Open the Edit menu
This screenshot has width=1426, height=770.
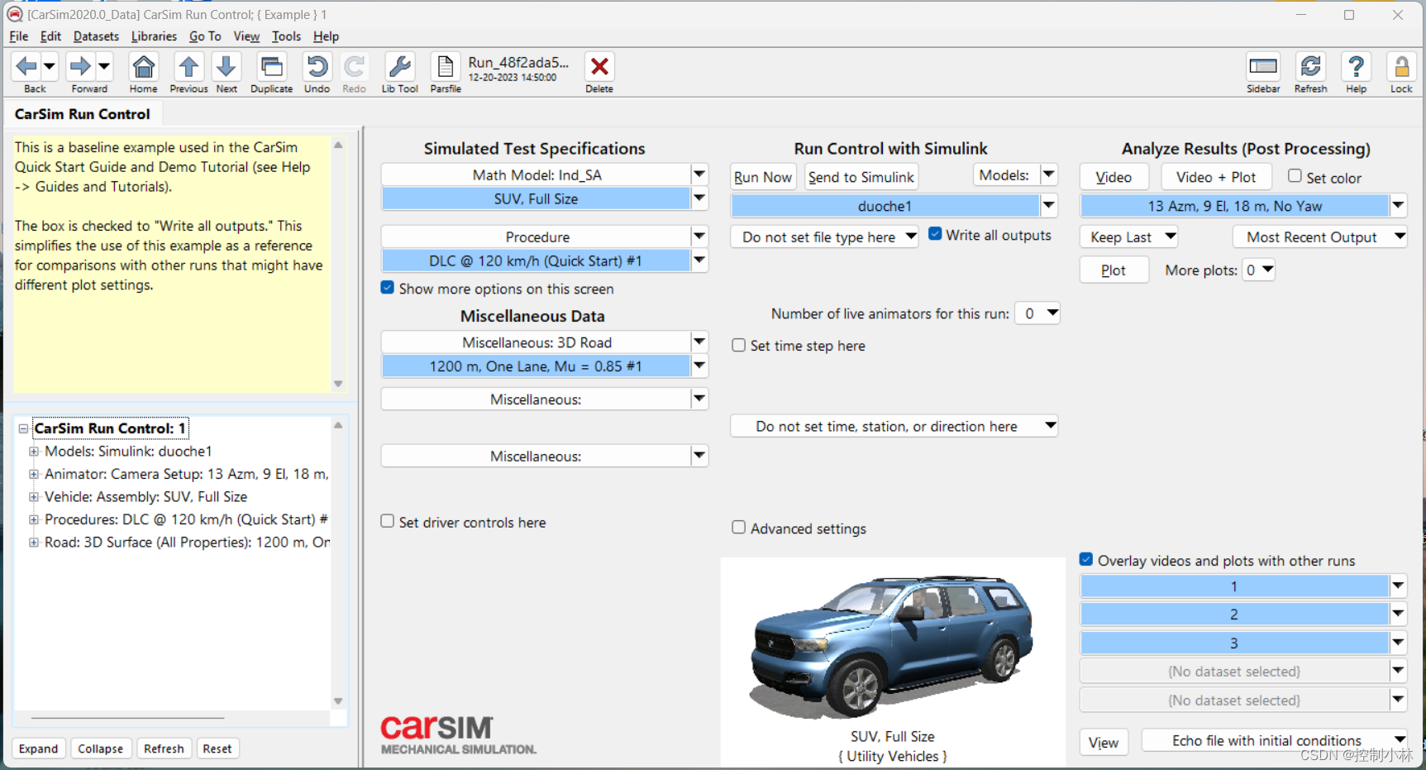[50, 36]
